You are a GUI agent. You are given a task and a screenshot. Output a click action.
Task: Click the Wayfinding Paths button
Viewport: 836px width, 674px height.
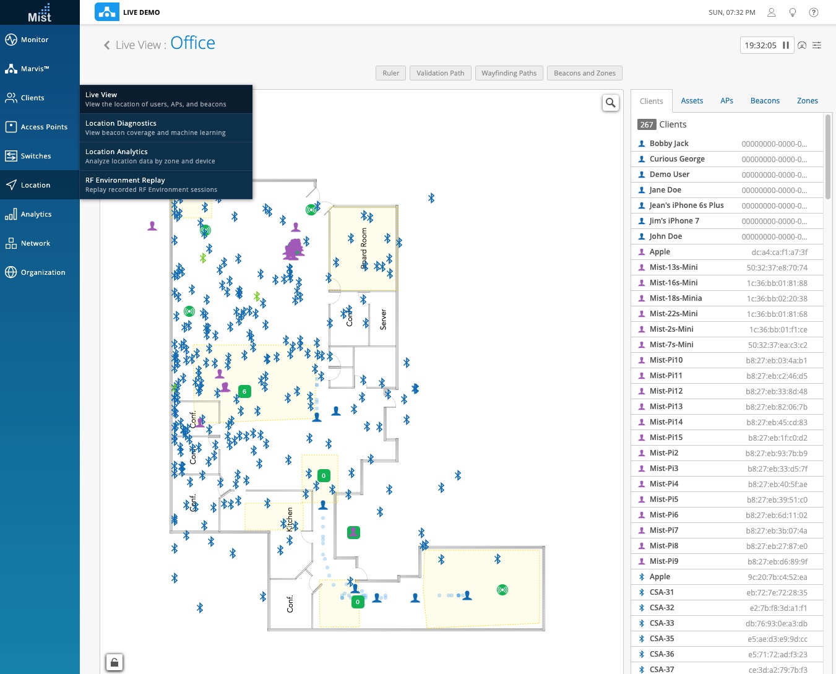[509, 72]
